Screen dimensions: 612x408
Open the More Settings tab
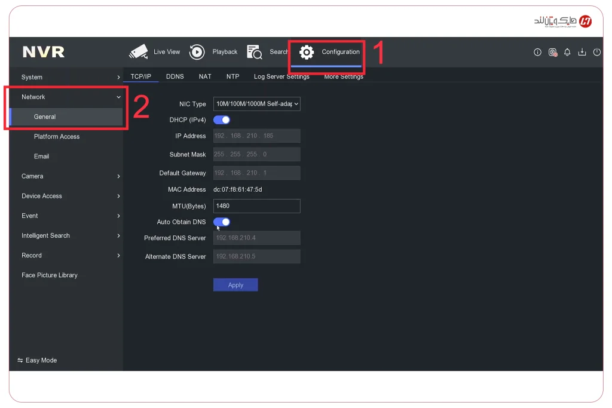click(343, 76)
